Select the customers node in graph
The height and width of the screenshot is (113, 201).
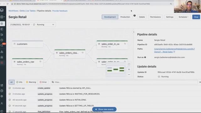pyautogui.click(x=28, y=44)
